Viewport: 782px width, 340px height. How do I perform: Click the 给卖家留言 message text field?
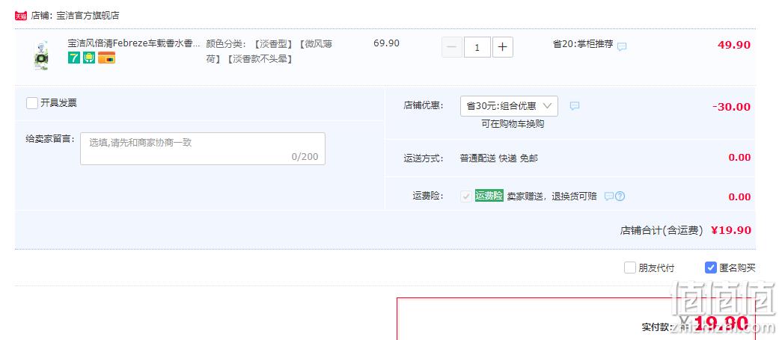pyautogui.click(x=203, y=149)
